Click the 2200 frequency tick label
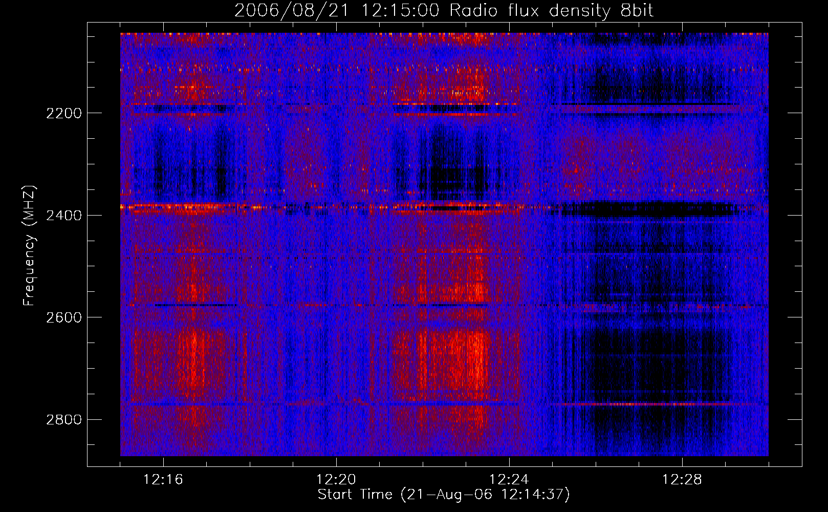The height and width of the screenshot is (512, 828). point(64,113)
